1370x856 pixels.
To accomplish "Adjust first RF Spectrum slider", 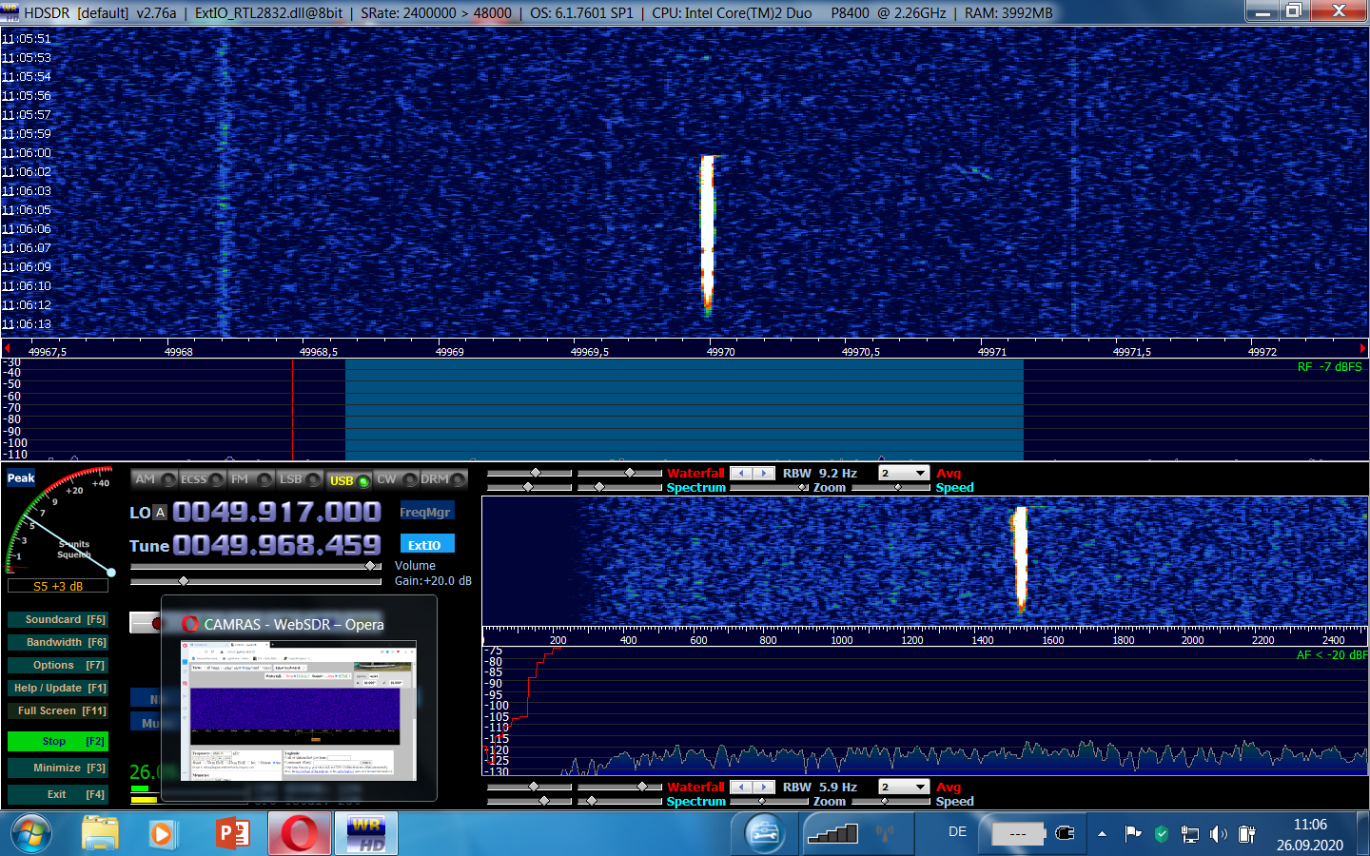I will 529,487.
